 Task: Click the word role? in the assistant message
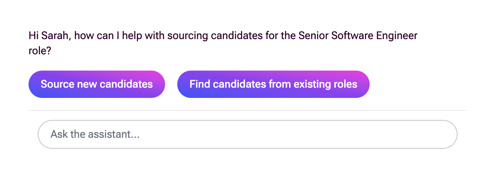coord(40,51)
